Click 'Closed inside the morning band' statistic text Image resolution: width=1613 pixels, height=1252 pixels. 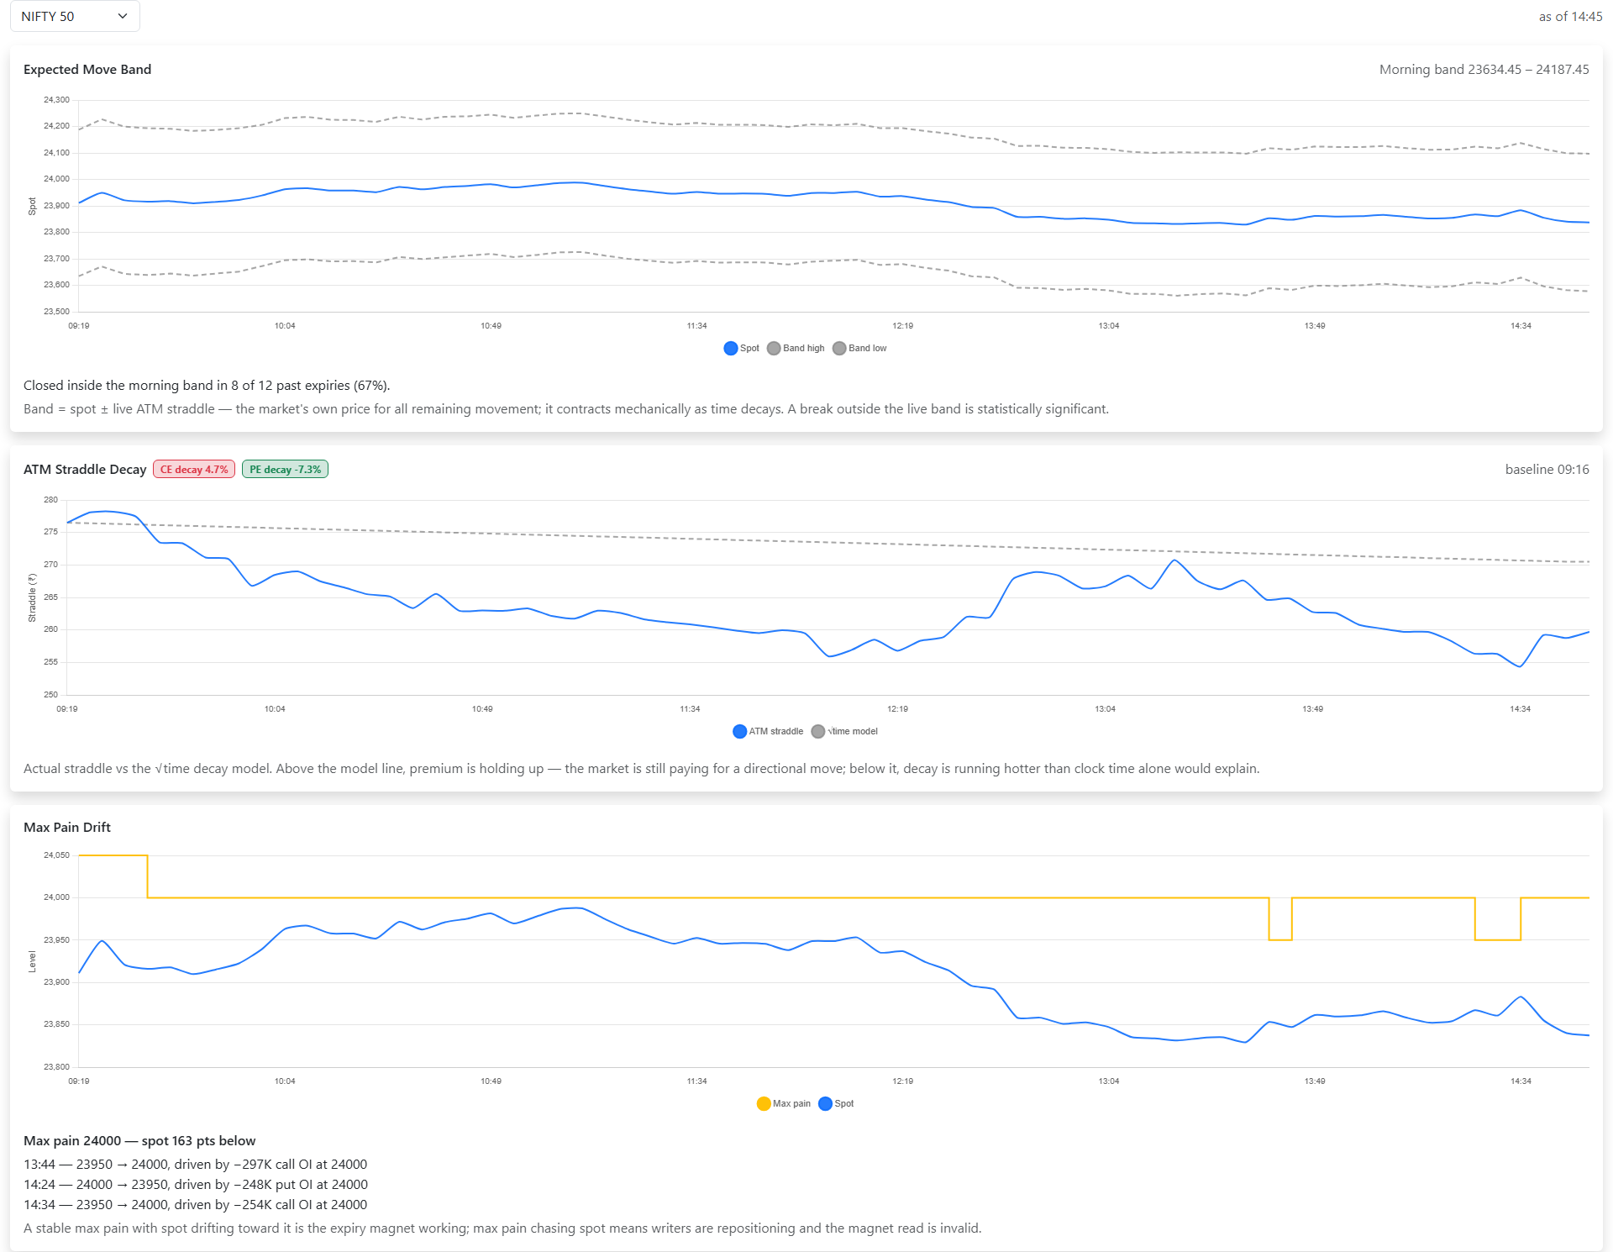click(x=207, y=385)
